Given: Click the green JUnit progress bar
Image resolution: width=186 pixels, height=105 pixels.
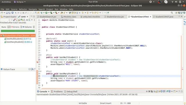Looking at the screenshot, I should pyautogui.click(x=18, y=31).
